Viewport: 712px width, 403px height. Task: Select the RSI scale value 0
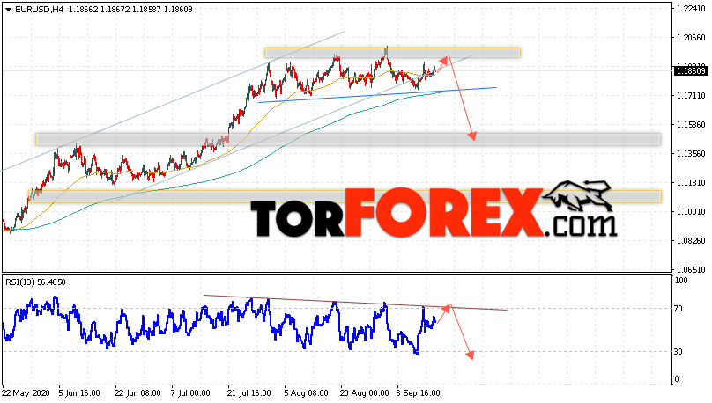pyautogui.click(x=677, y=379)
